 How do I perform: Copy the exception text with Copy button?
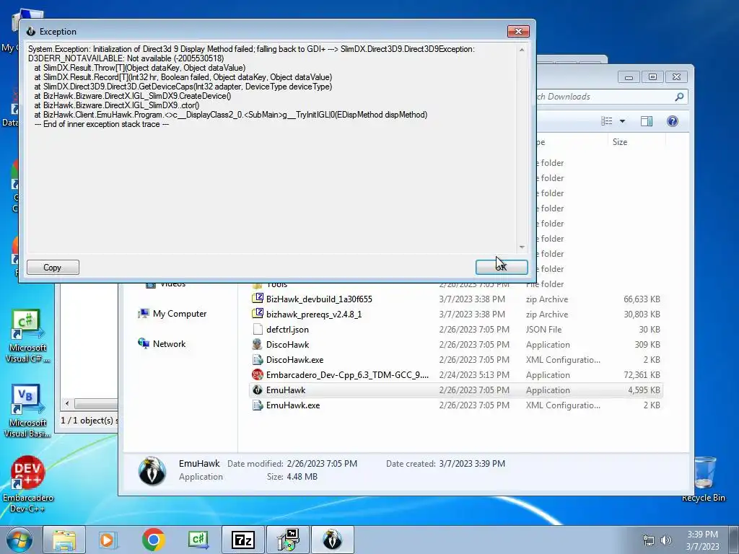[53, 267]
